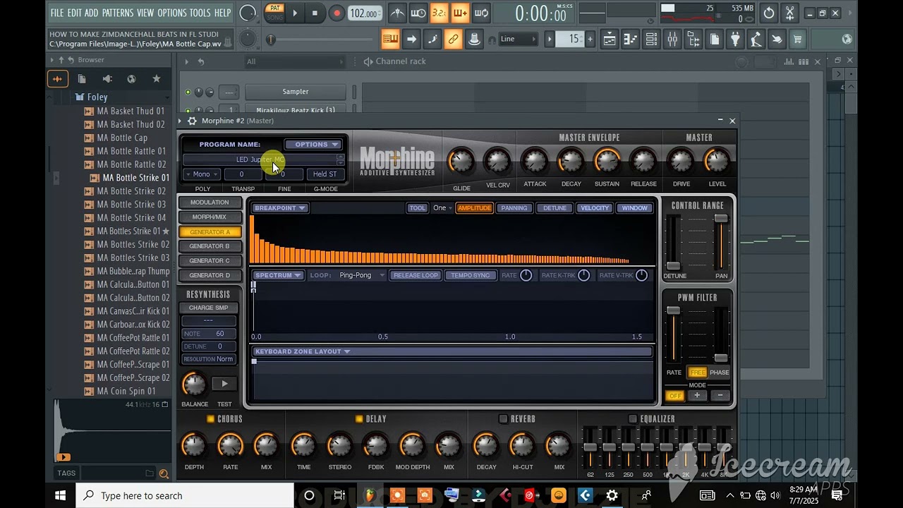Select the PANNING spectrum view button
This screenshot has height=508, width=903.
[x=514, y=208]
